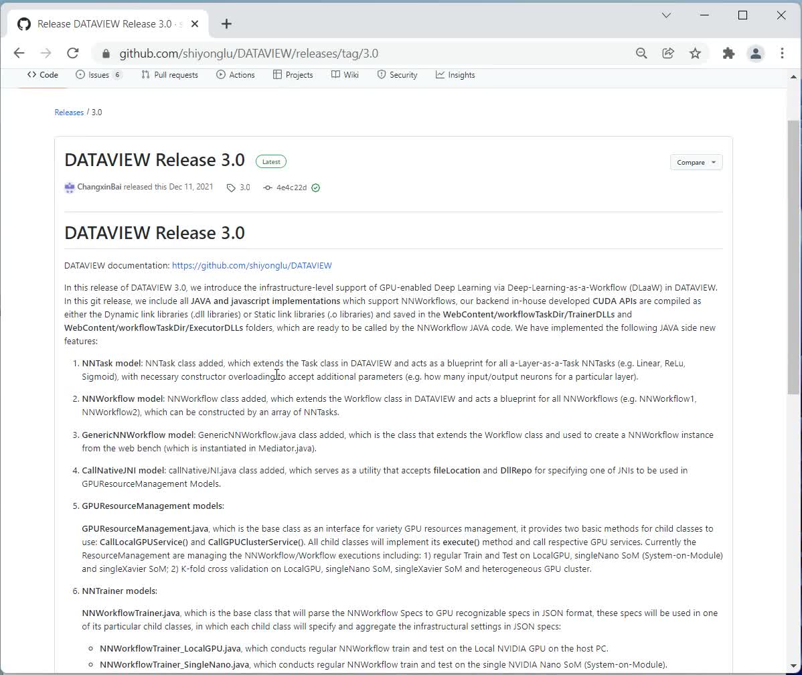Click the tag icon beside 3.0
The width and height of the screenshot is (802, 675).
pyautogui.click(x=231, y=187)
